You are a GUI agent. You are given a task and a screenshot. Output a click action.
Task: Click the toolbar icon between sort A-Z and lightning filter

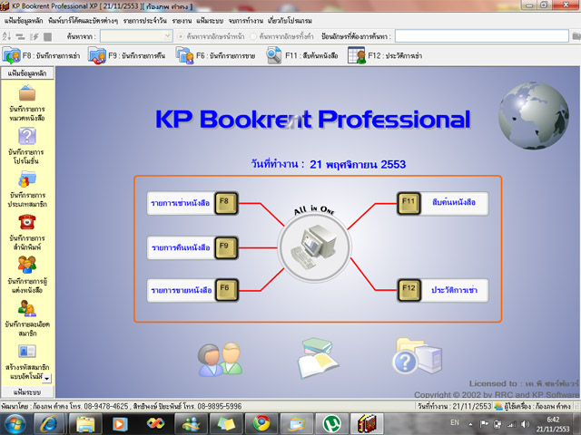point(20,36)
